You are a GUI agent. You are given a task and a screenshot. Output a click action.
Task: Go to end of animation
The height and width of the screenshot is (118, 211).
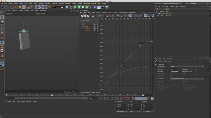[121, 98]
